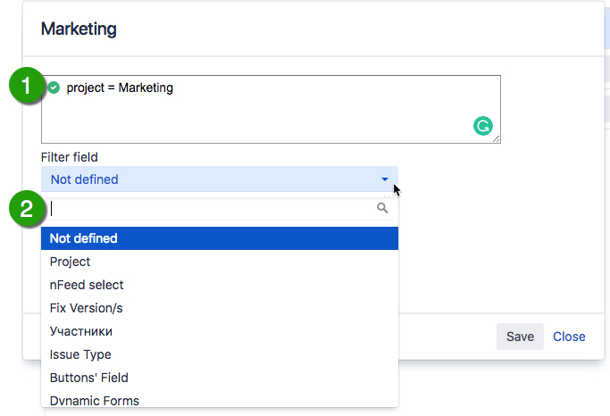
Task: Click the Filter field dropdown arrow
Action: click(x=385, y=179)
